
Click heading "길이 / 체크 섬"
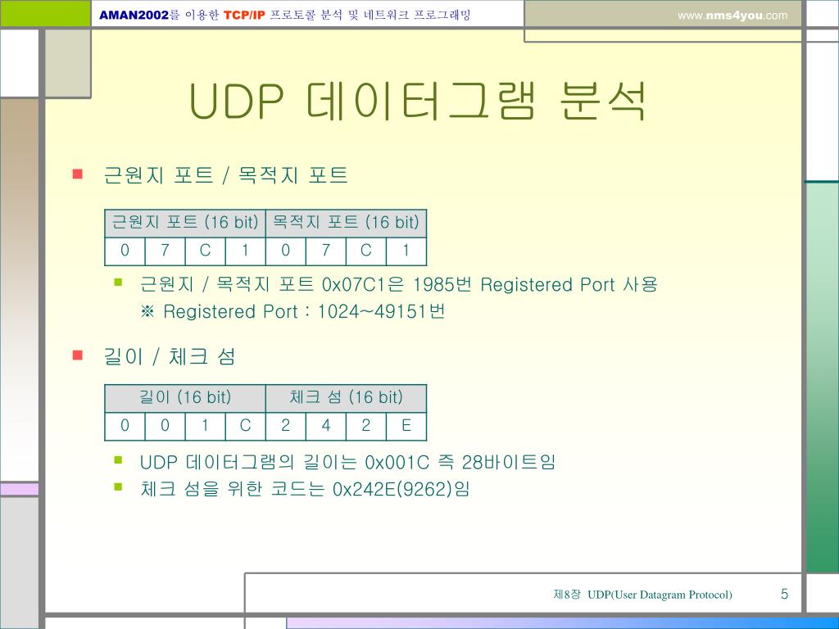pyautogui.click(x=170, y=357)
